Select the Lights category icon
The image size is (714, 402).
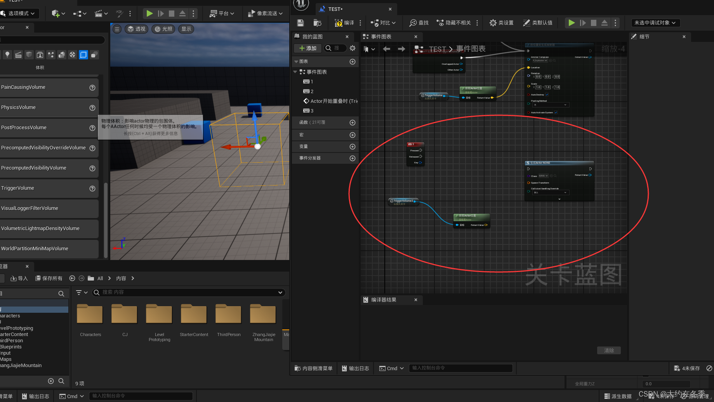coord(7,55)
